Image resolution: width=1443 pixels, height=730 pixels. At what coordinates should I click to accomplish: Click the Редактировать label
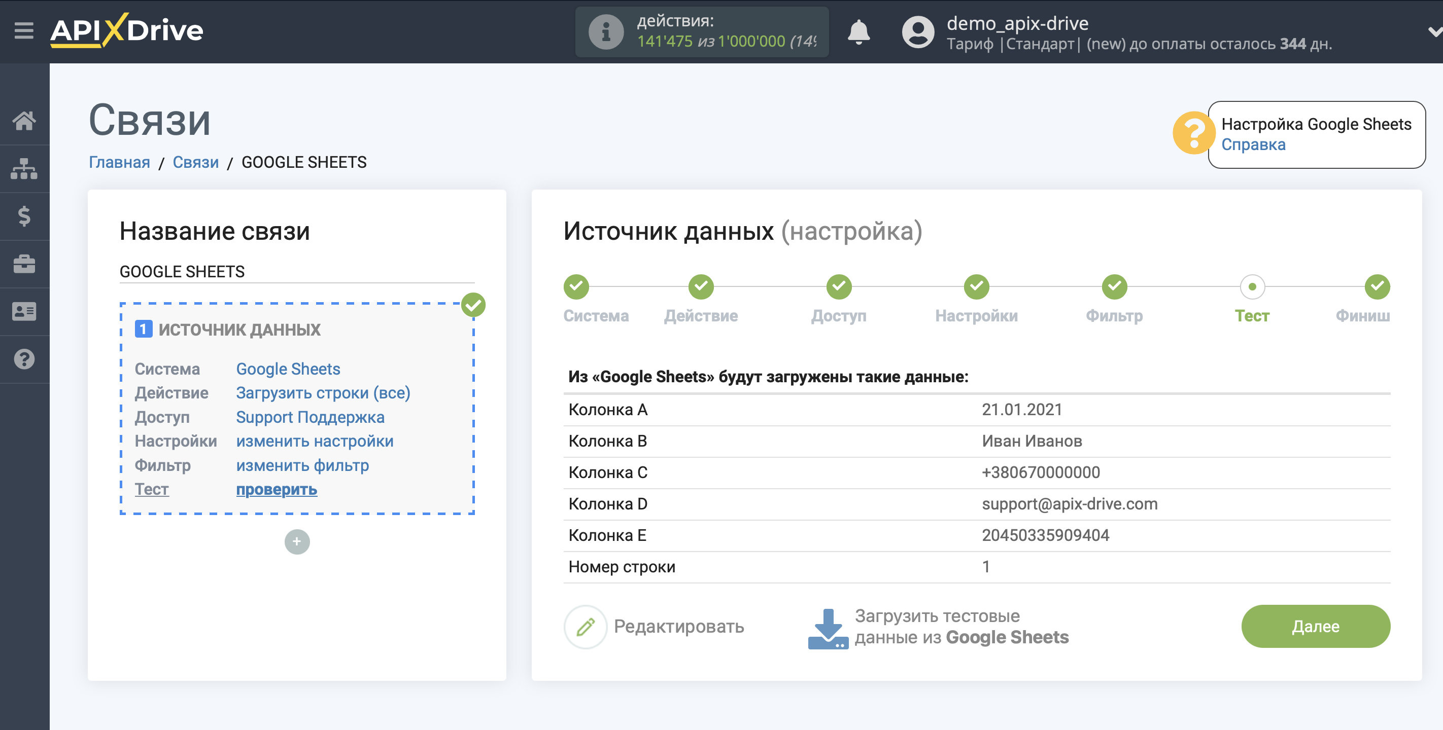(678, 627)
